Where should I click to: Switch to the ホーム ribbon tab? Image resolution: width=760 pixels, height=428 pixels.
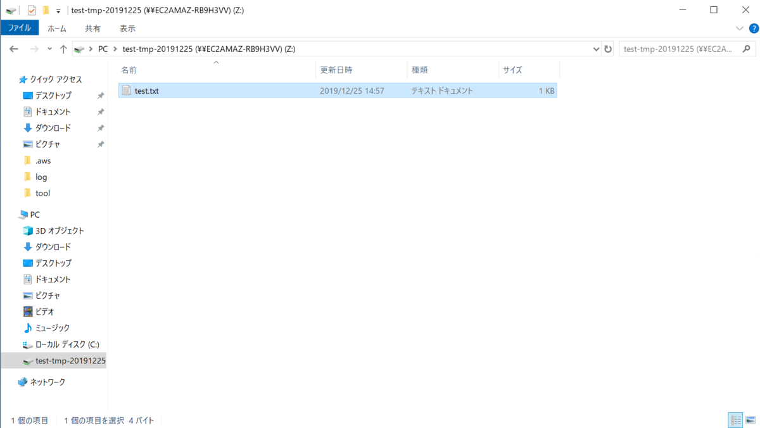click(57, 28)
